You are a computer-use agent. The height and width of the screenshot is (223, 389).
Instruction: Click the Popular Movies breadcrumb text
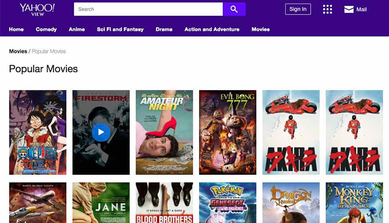[x=49, y=51]
